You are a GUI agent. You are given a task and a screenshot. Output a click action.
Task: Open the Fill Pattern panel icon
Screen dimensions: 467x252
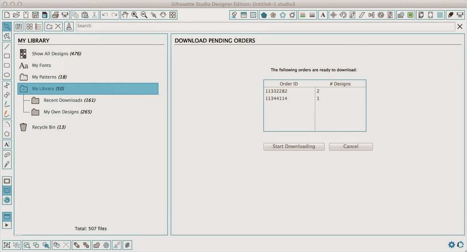coord(253,15)
